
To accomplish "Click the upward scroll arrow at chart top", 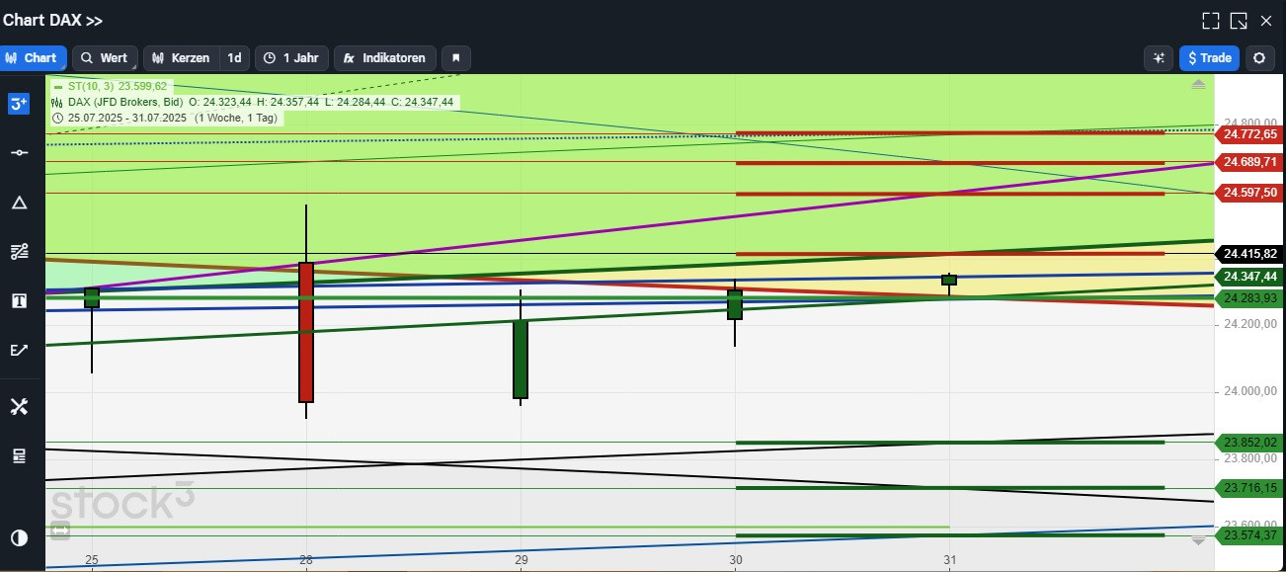I will [x=1198, y=85].
